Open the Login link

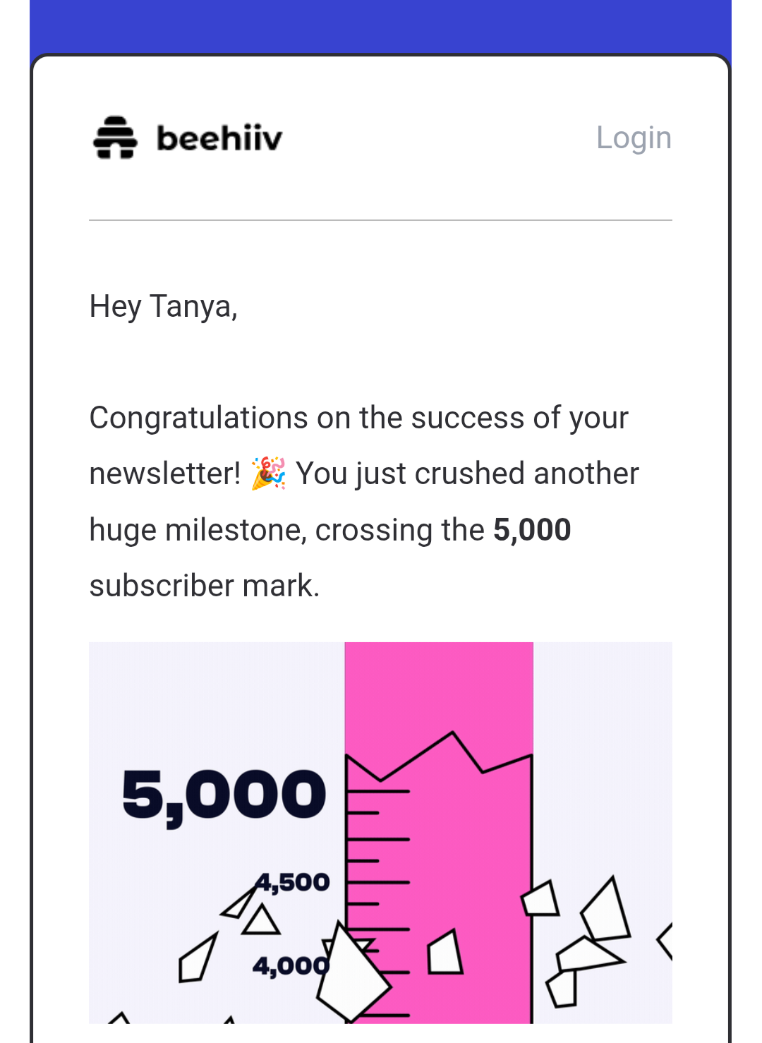(x=634, y=138)
